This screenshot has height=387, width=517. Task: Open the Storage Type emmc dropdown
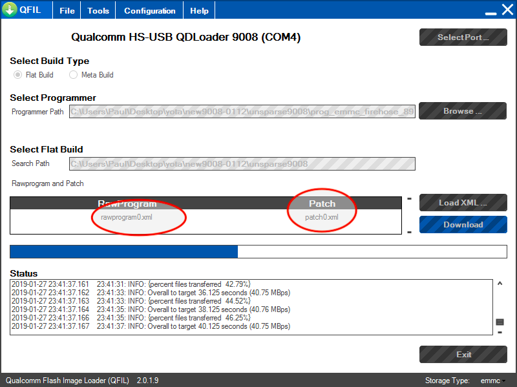pos(493,381)
